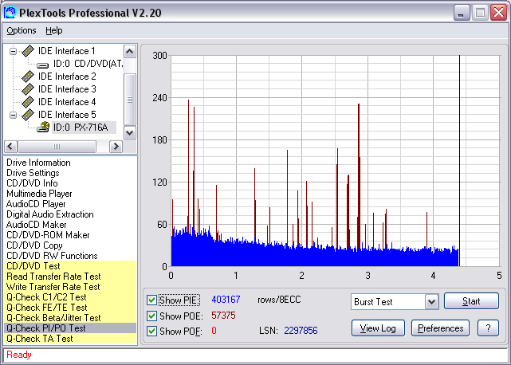Select Q-Check TA Test

70,339
